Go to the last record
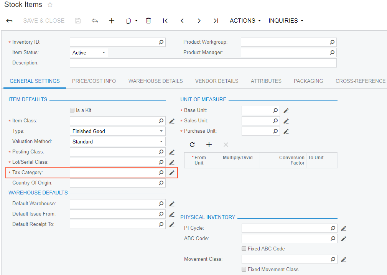 coord(216,21)
